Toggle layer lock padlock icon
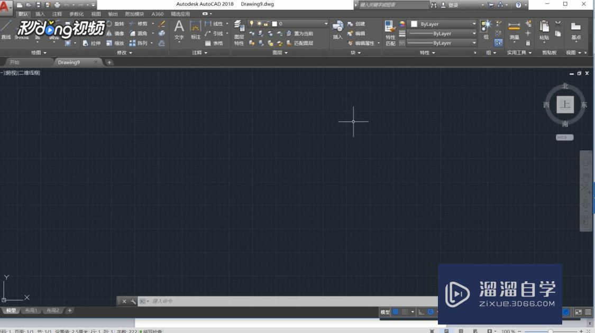595x333 pixels. [x=267, y=23]
